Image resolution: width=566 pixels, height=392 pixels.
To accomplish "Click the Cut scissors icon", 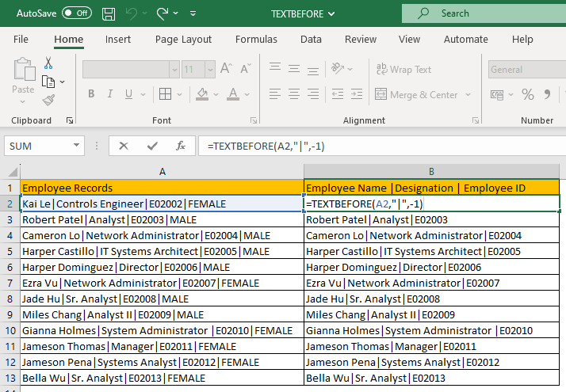I will coord(48,63).
